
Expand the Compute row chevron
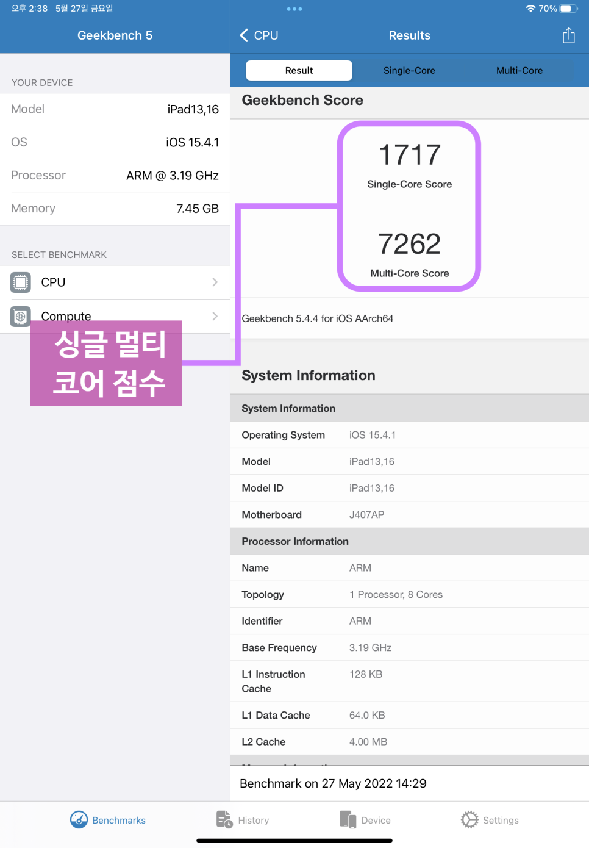(x=215, y=316)
